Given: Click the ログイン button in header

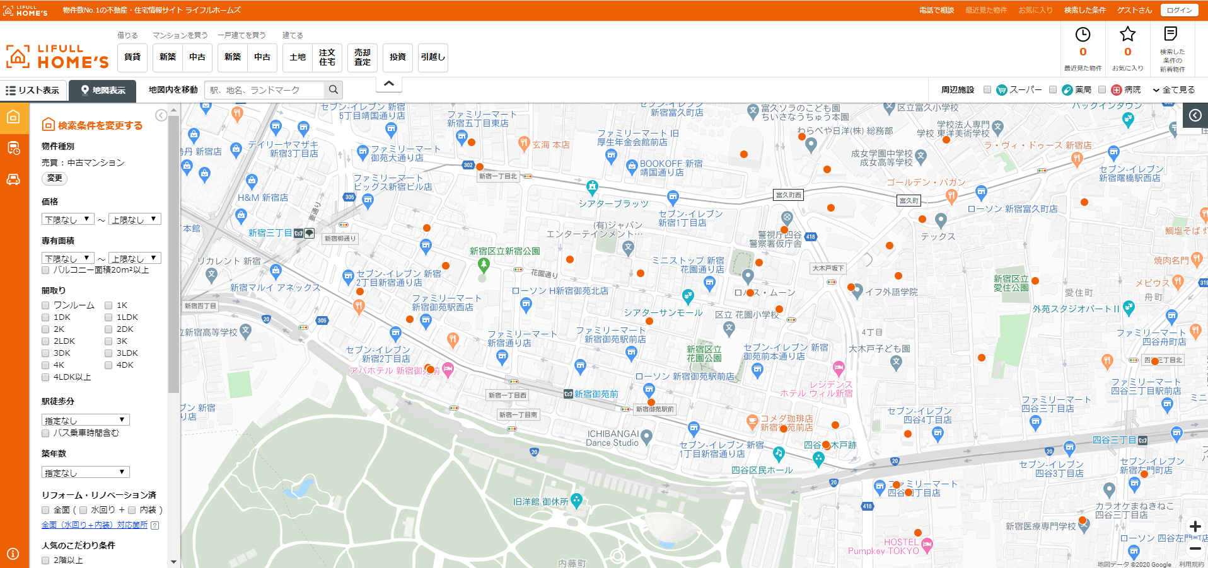Looking at the screenshot, I should [x=1179, y=10].
